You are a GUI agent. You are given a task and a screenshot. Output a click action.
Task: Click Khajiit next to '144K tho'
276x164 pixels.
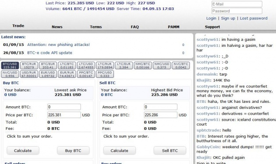coord(203,80)
